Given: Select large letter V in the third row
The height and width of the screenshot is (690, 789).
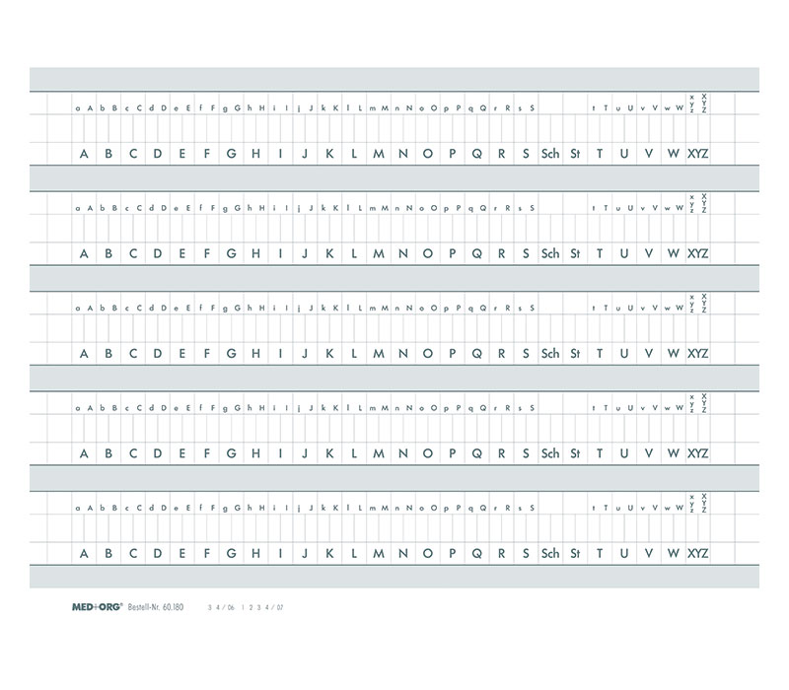Looking at the screenshot, I should click(x=648, y=353).
